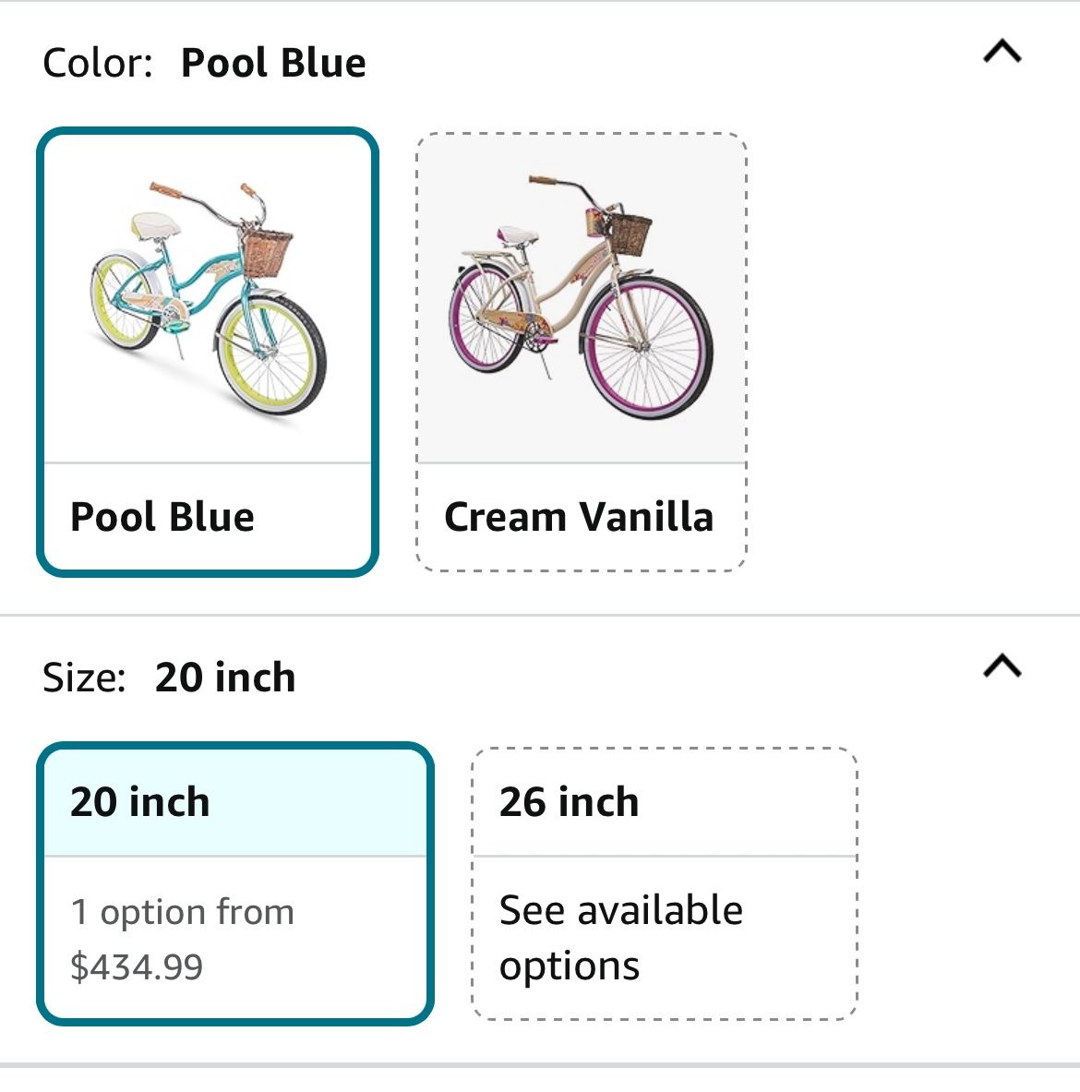
Task: Click the 'Color: Pool Blue' header text
Action: [x=204, y=63]
